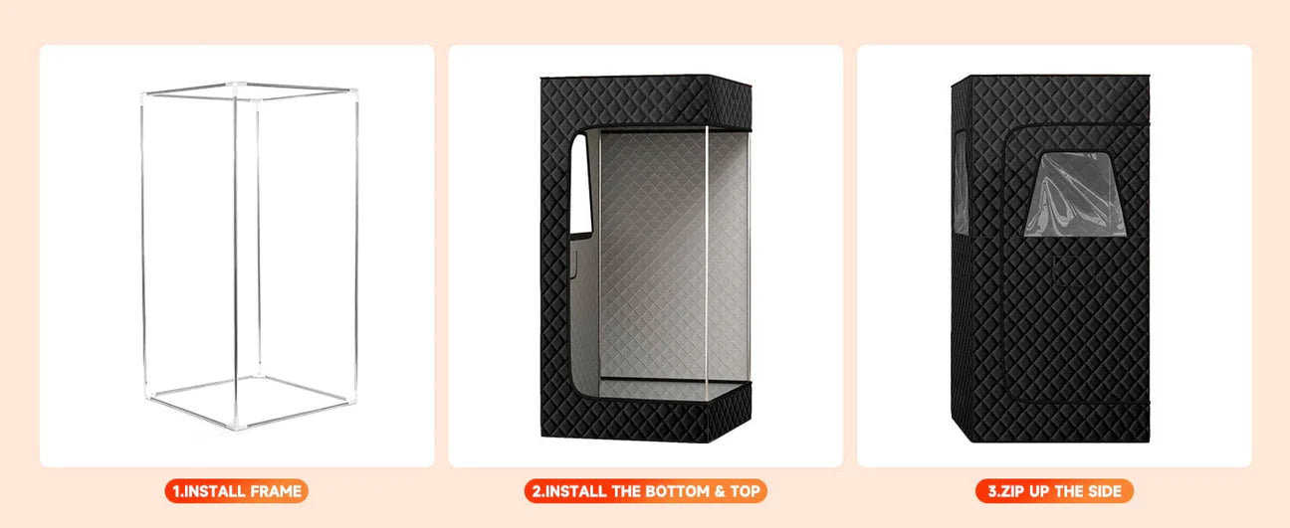Click the front vertical pole of open tent

(x=706, y=262)
